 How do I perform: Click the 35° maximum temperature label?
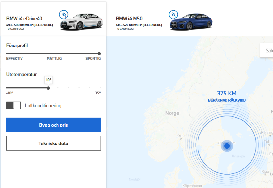[98, 93]
